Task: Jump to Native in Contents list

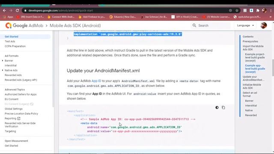Action: 249,110
